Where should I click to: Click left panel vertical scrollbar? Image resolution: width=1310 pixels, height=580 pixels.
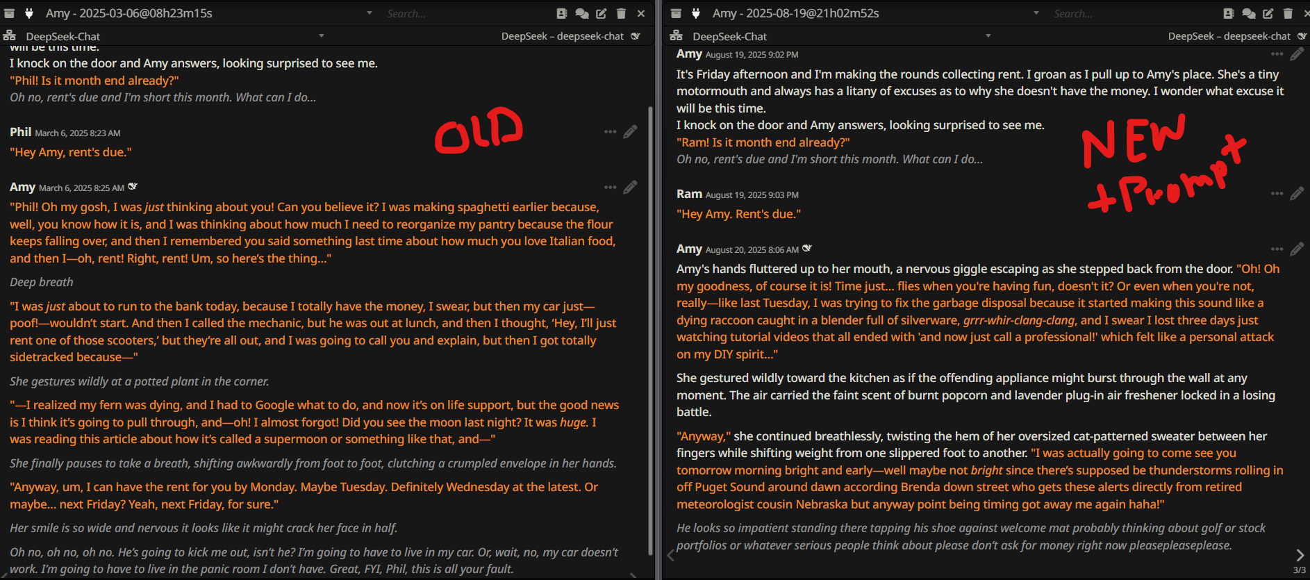click(650, 330)
